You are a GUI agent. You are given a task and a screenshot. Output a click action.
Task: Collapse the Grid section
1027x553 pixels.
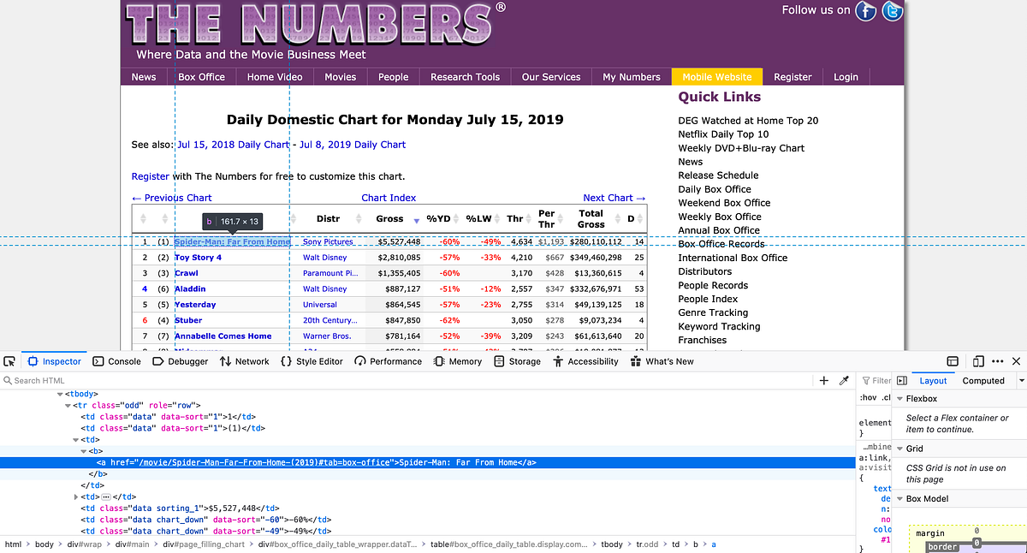[899, 449]
